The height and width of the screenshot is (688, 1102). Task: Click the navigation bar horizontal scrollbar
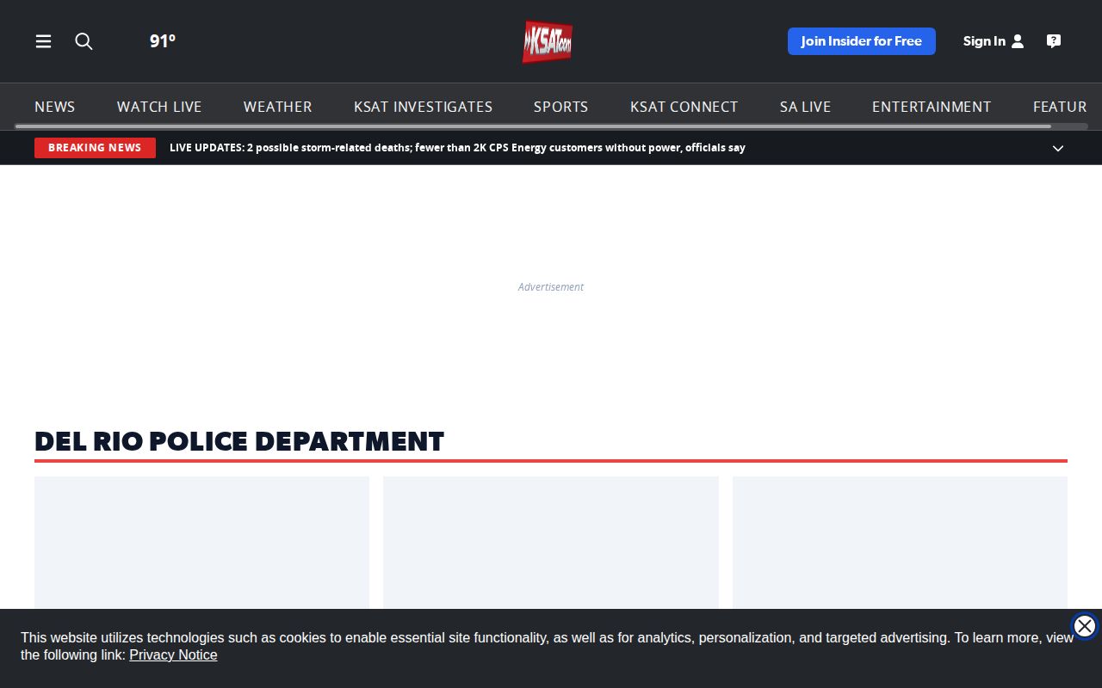(533, 126)
